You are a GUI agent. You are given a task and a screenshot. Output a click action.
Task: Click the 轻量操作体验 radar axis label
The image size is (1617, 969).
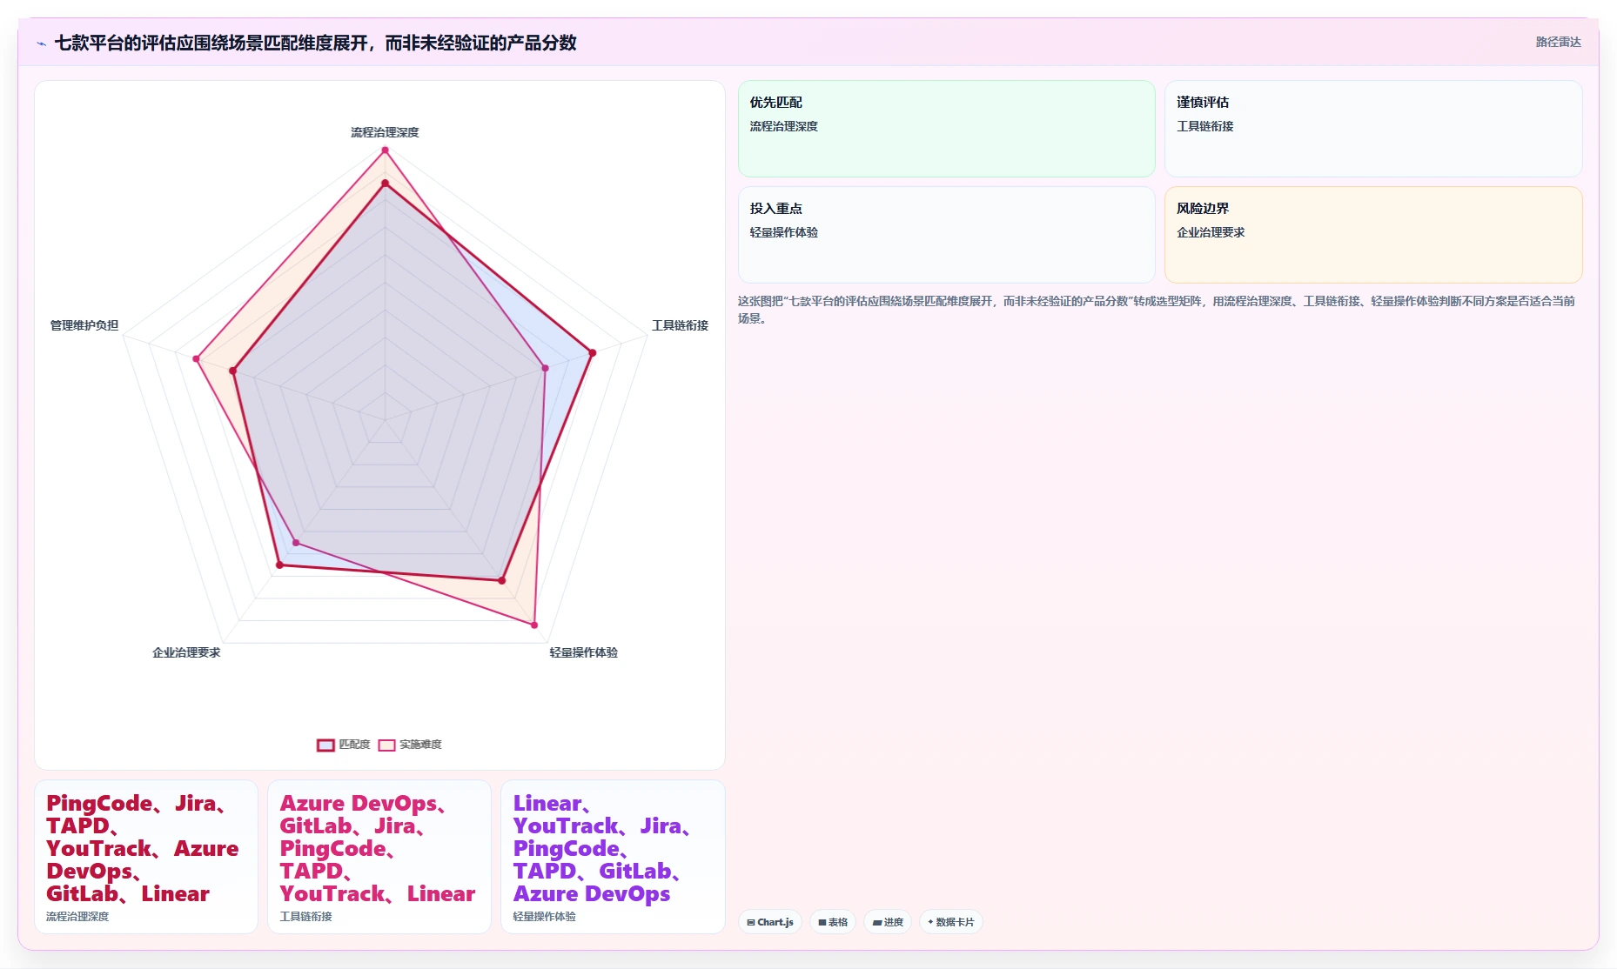(583, 652)
